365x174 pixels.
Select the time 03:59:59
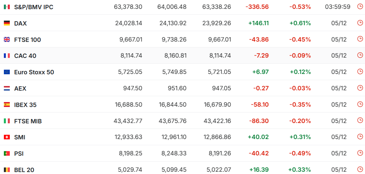(x=337, y=7)
